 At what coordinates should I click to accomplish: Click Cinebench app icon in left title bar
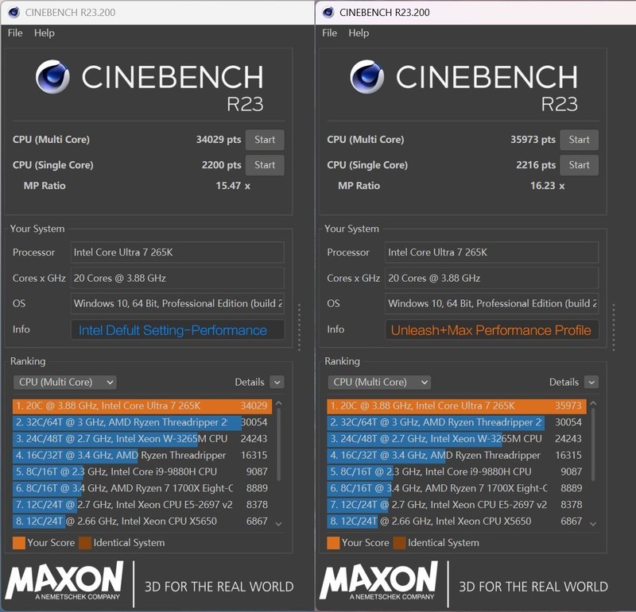pos(13,12)
